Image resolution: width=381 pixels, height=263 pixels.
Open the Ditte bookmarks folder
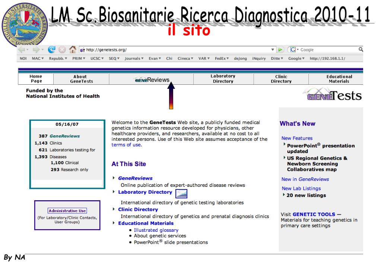tap(277, 58)
